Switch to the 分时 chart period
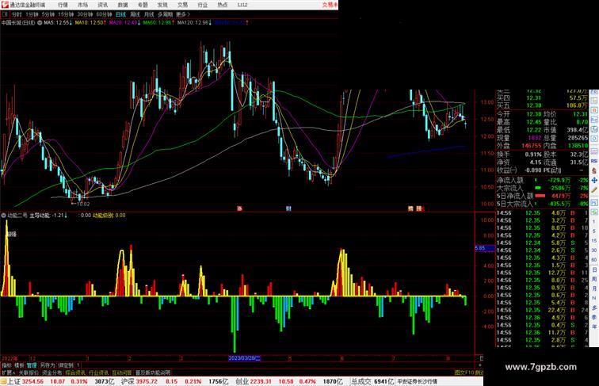 pos(17,14)
